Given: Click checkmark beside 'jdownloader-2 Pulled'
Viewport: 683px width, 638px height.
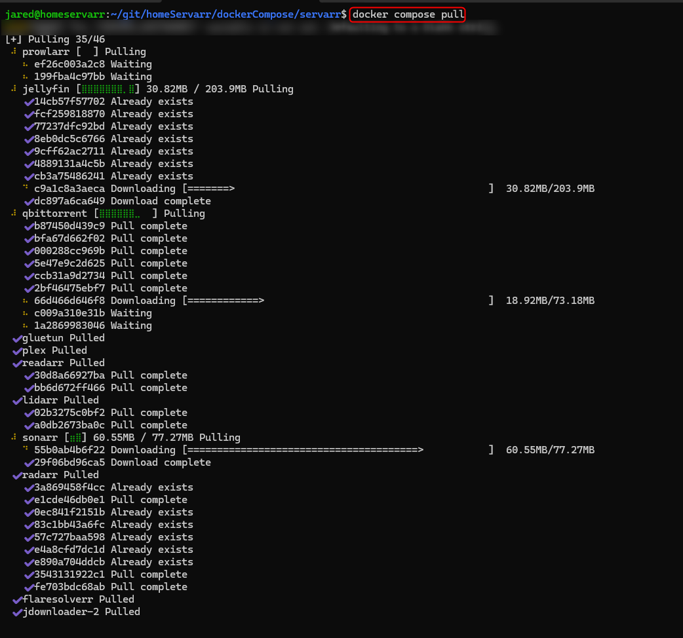Looking at the screenshot, I should click(18, 612).
